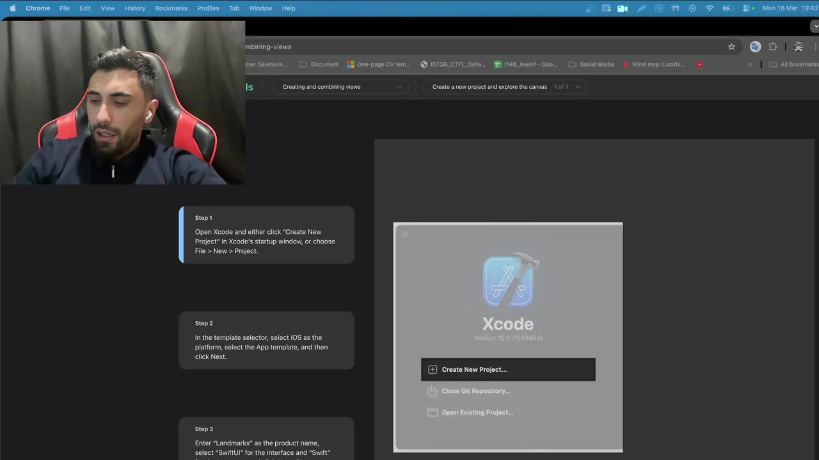Screen dimensions: 819x460
Task: Open the History menu
Action: (135, 8)
